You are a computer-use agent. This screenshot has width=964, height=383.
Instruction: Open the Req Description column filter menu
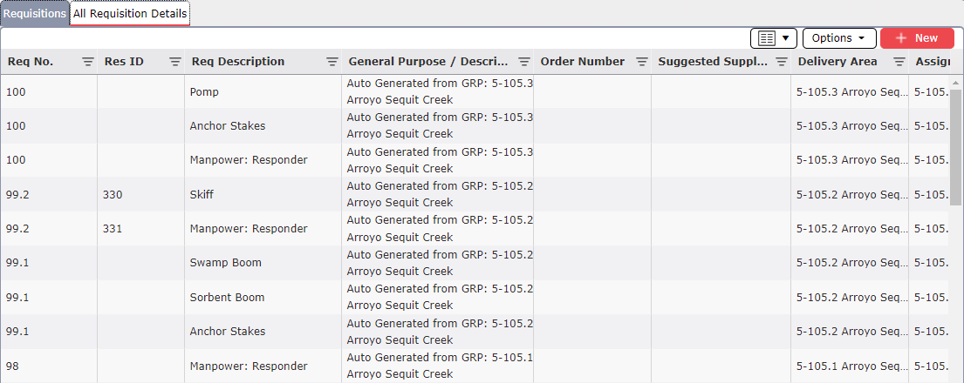(332, 62)
